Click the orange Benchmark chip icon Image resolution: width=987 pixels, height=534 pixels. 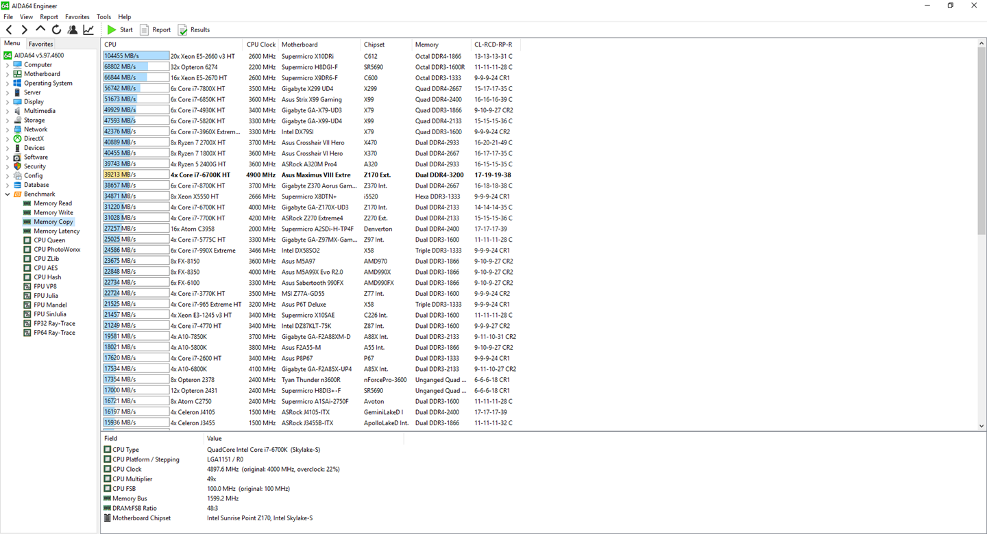(18, 194)
